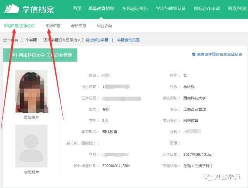The height and width of the screenshot is (188, 248).
Task: Click the 性别 value 女
Action: click(185, 76)
